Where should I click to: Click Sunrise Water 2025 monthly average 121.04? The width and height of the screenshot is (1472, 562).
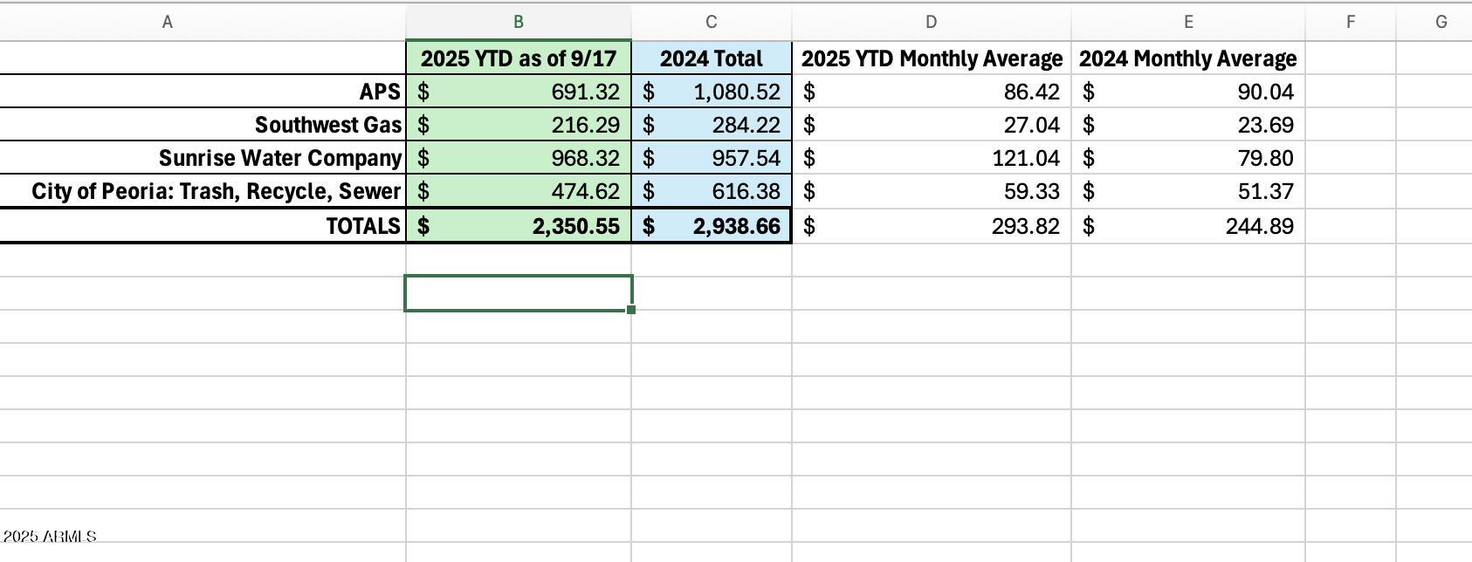932,158
